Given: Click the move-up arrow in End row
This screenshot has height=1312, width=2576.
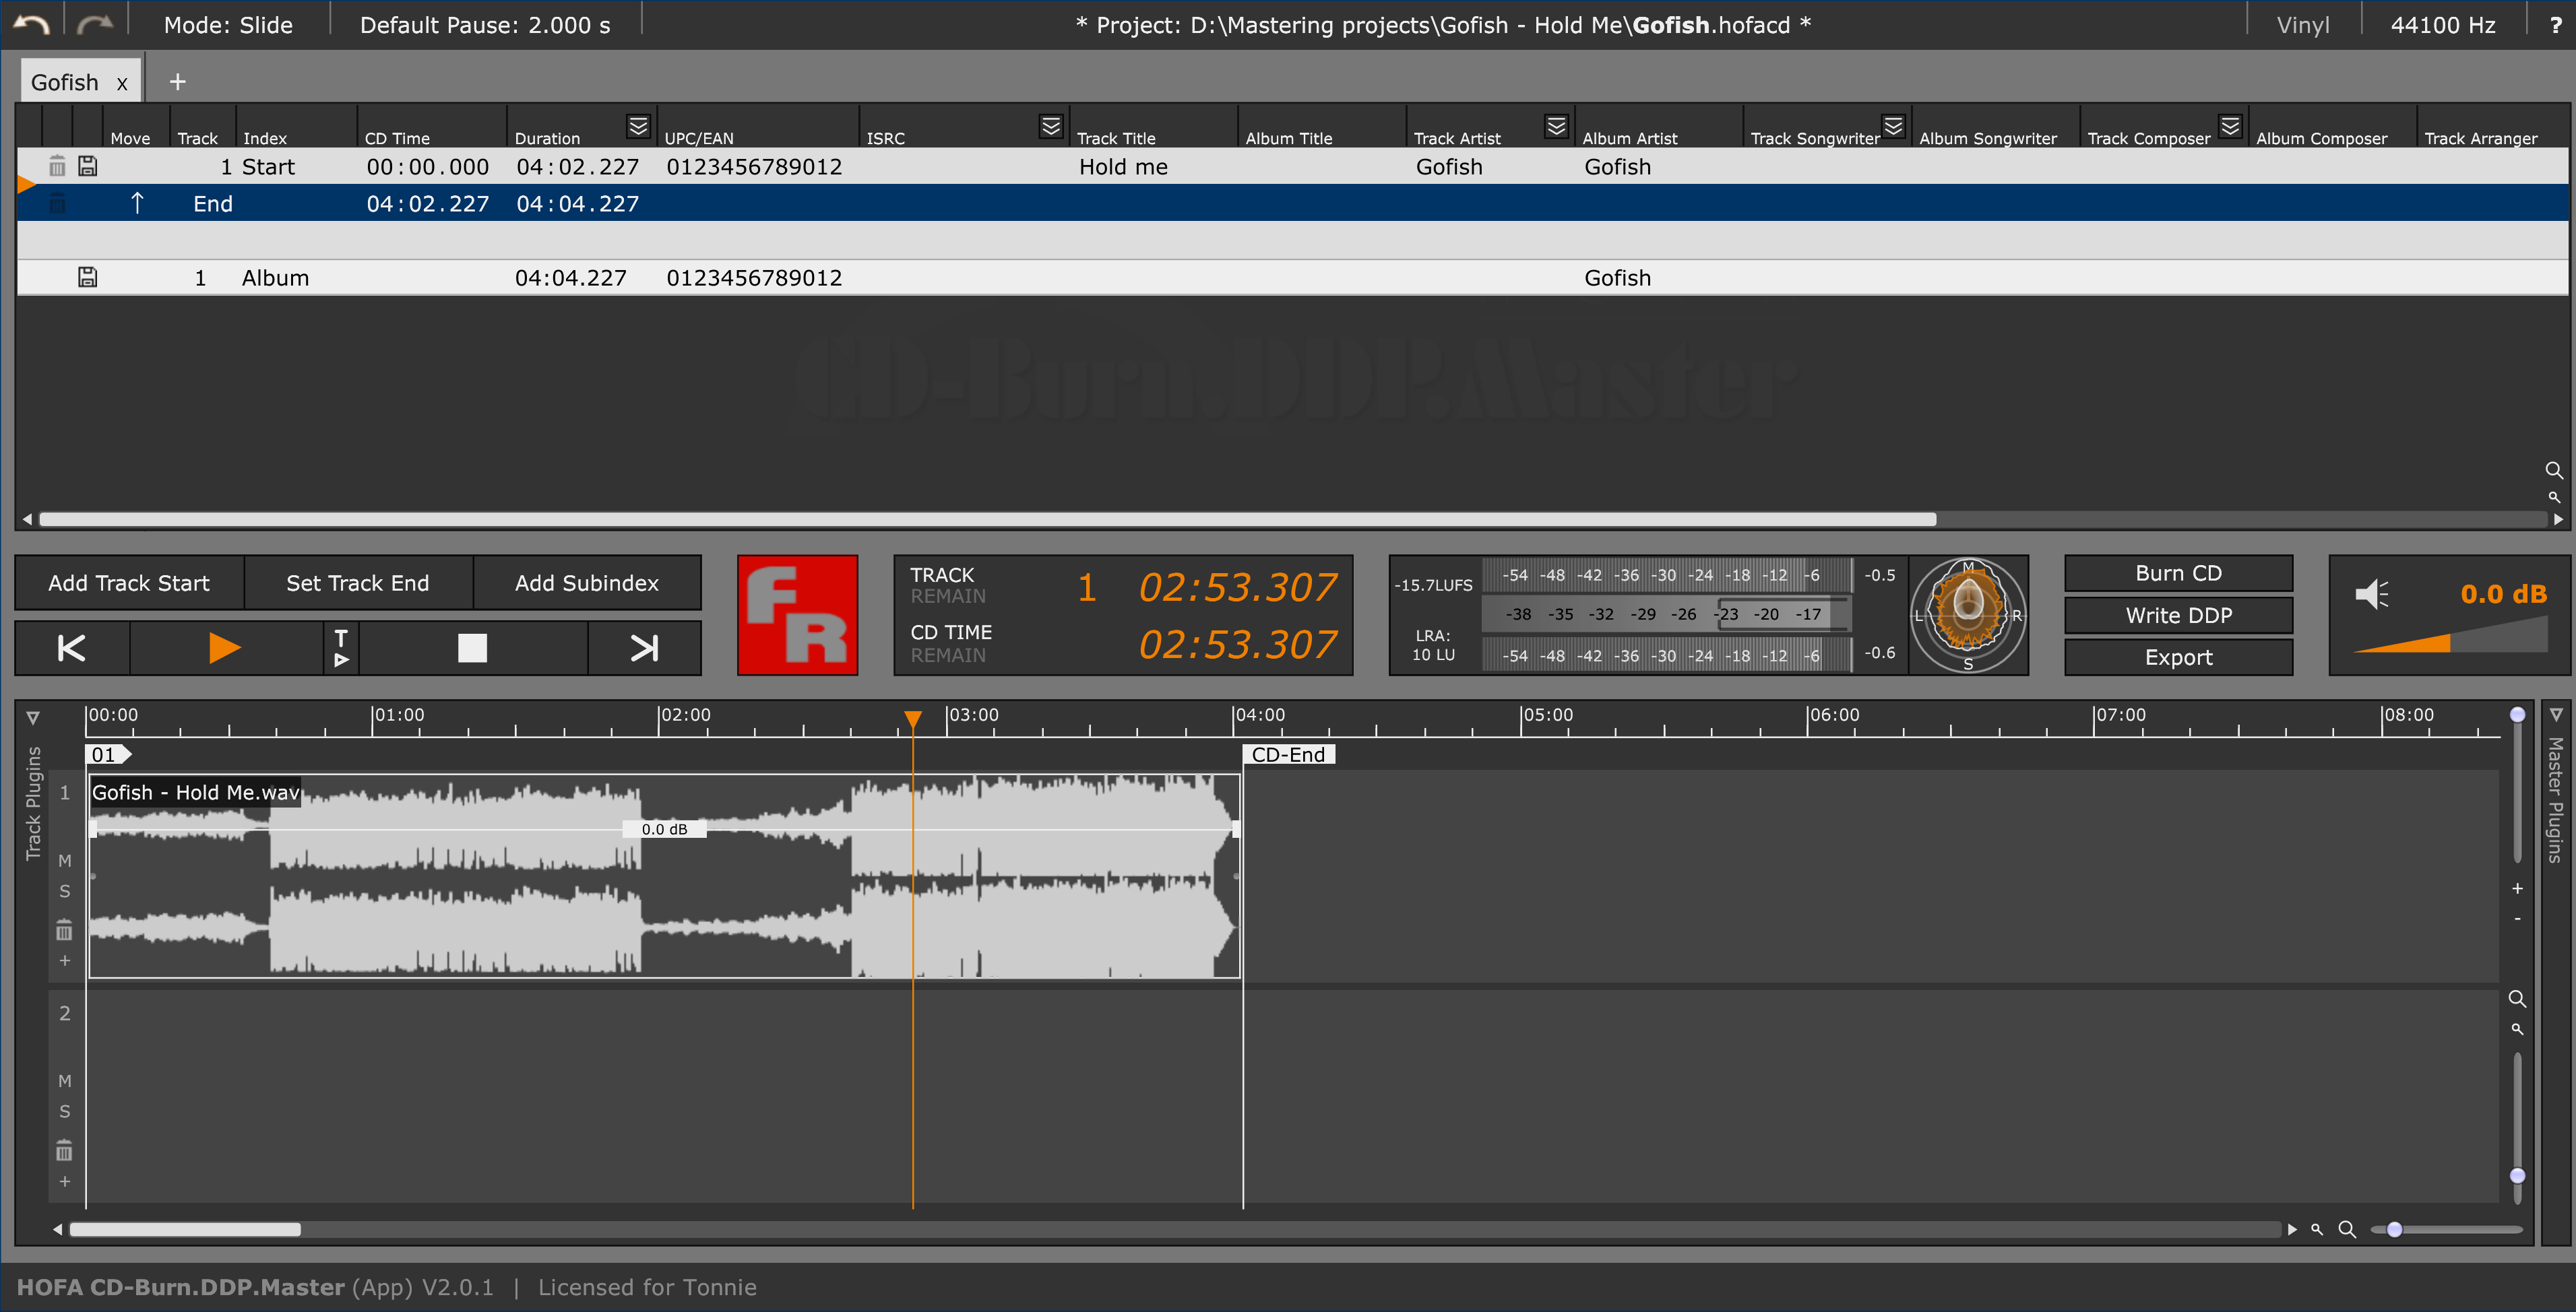Looking at the screenshot, I should (x=137, y=203).
